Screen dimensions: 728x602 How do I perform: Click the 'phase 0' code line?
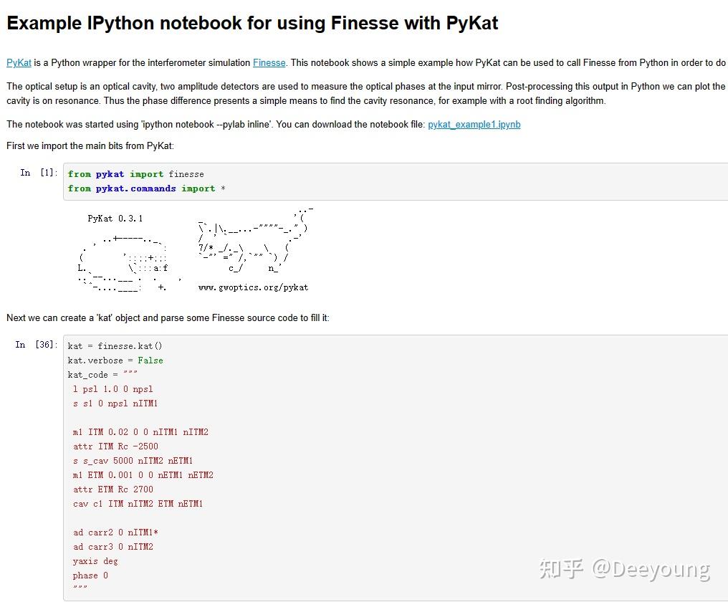(x=90, y=575)
